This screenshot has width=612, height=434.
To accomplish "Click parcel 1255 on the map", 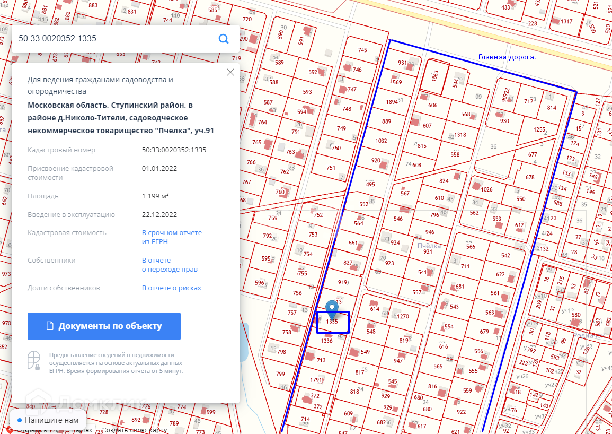I will [x=539, y=129].
